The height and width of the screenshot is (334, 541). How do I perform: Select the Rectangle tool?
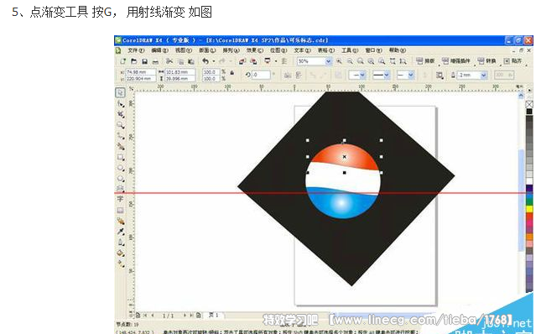click(x=120, y=157)
